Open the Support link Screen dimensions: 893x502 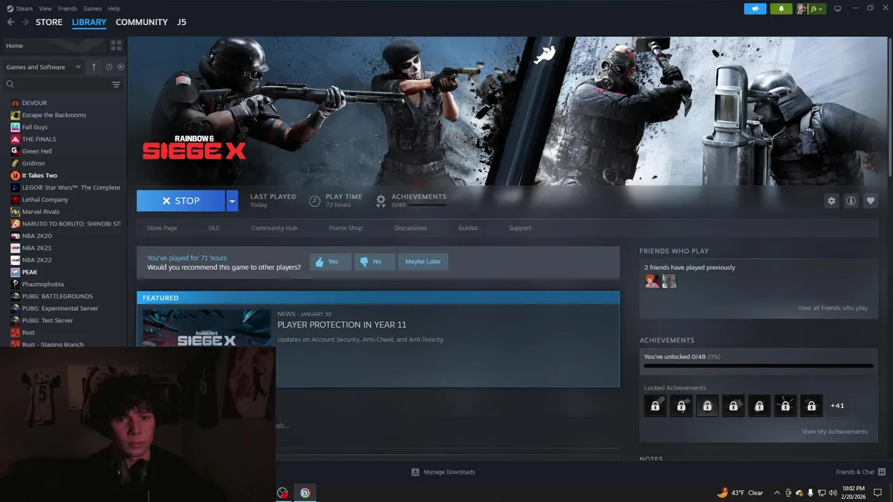pos(520,228)
